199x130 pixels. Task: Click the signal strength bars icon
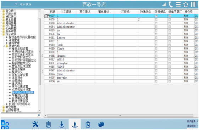point(164,5)
